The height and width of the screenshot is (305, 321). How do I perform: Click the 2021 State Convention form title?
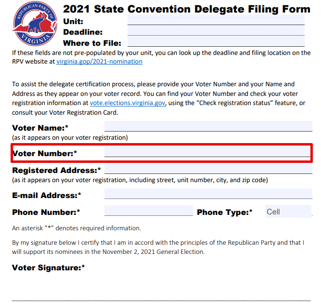tap(187, 9)
